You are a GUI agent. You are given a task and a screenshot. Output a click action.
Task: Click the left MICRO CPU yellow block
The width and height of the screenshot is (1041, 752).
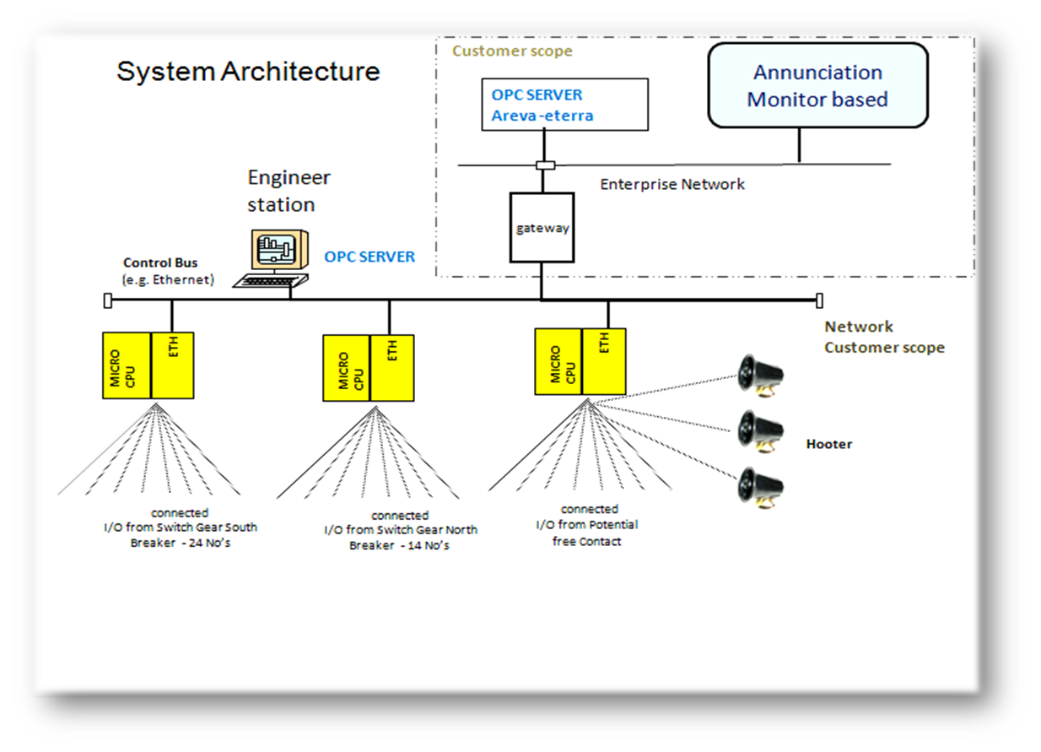[x=127, y=365]
